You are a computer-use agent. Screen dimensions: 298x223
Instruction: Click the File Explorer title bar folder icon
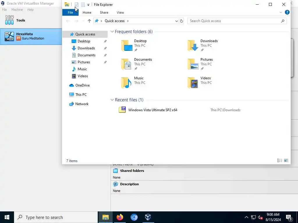pos(67,5)
